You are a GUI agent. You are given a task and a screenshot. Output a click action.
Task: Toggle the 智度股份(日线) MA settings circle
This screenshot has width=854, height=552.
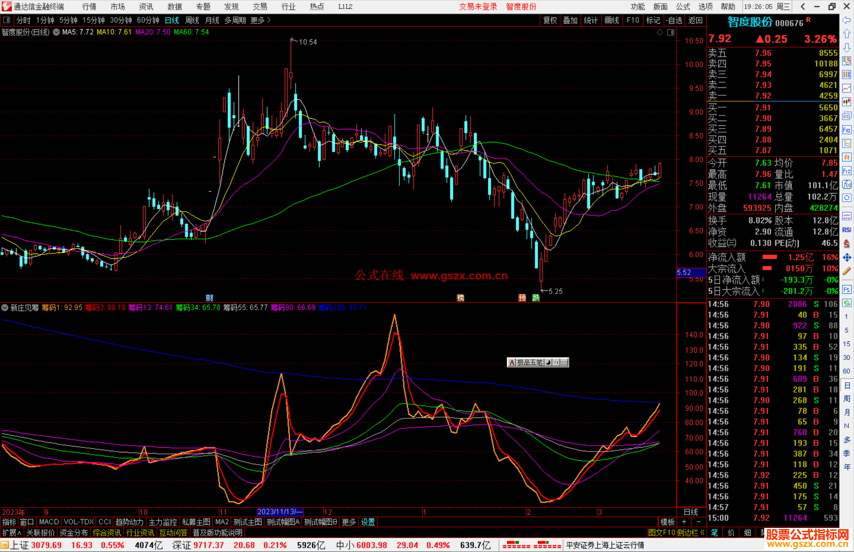(x=57, y=32)
